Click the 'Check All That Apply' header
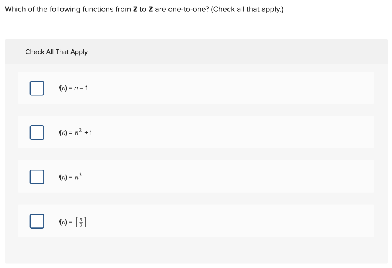392x268 pixels. (56, 52)
